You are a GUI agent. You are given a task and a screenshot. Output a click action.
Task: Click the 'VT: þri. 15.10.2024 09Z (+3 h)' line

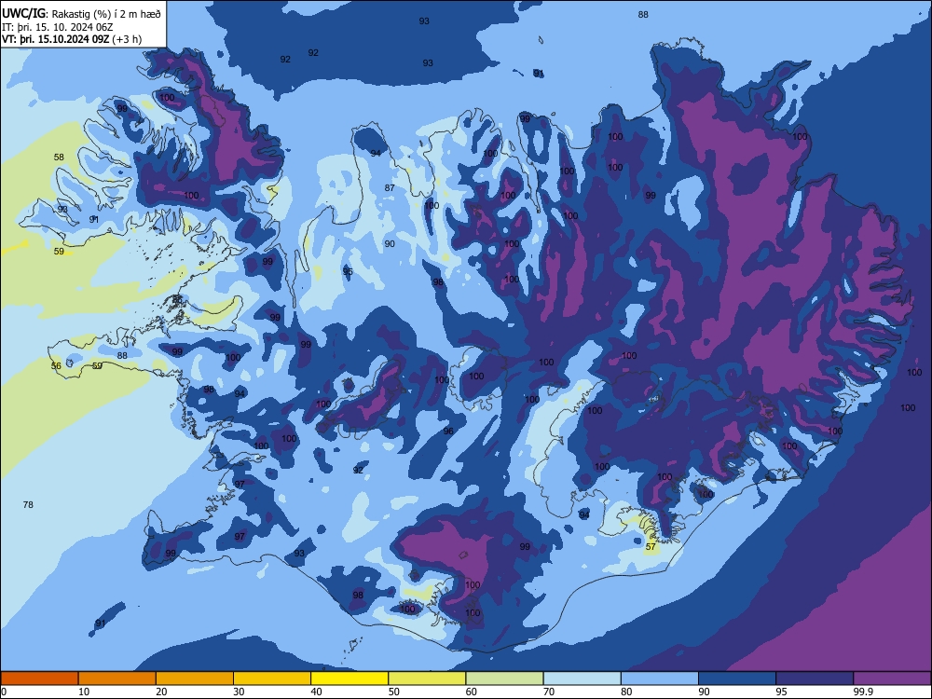click(x=72, y=39)
